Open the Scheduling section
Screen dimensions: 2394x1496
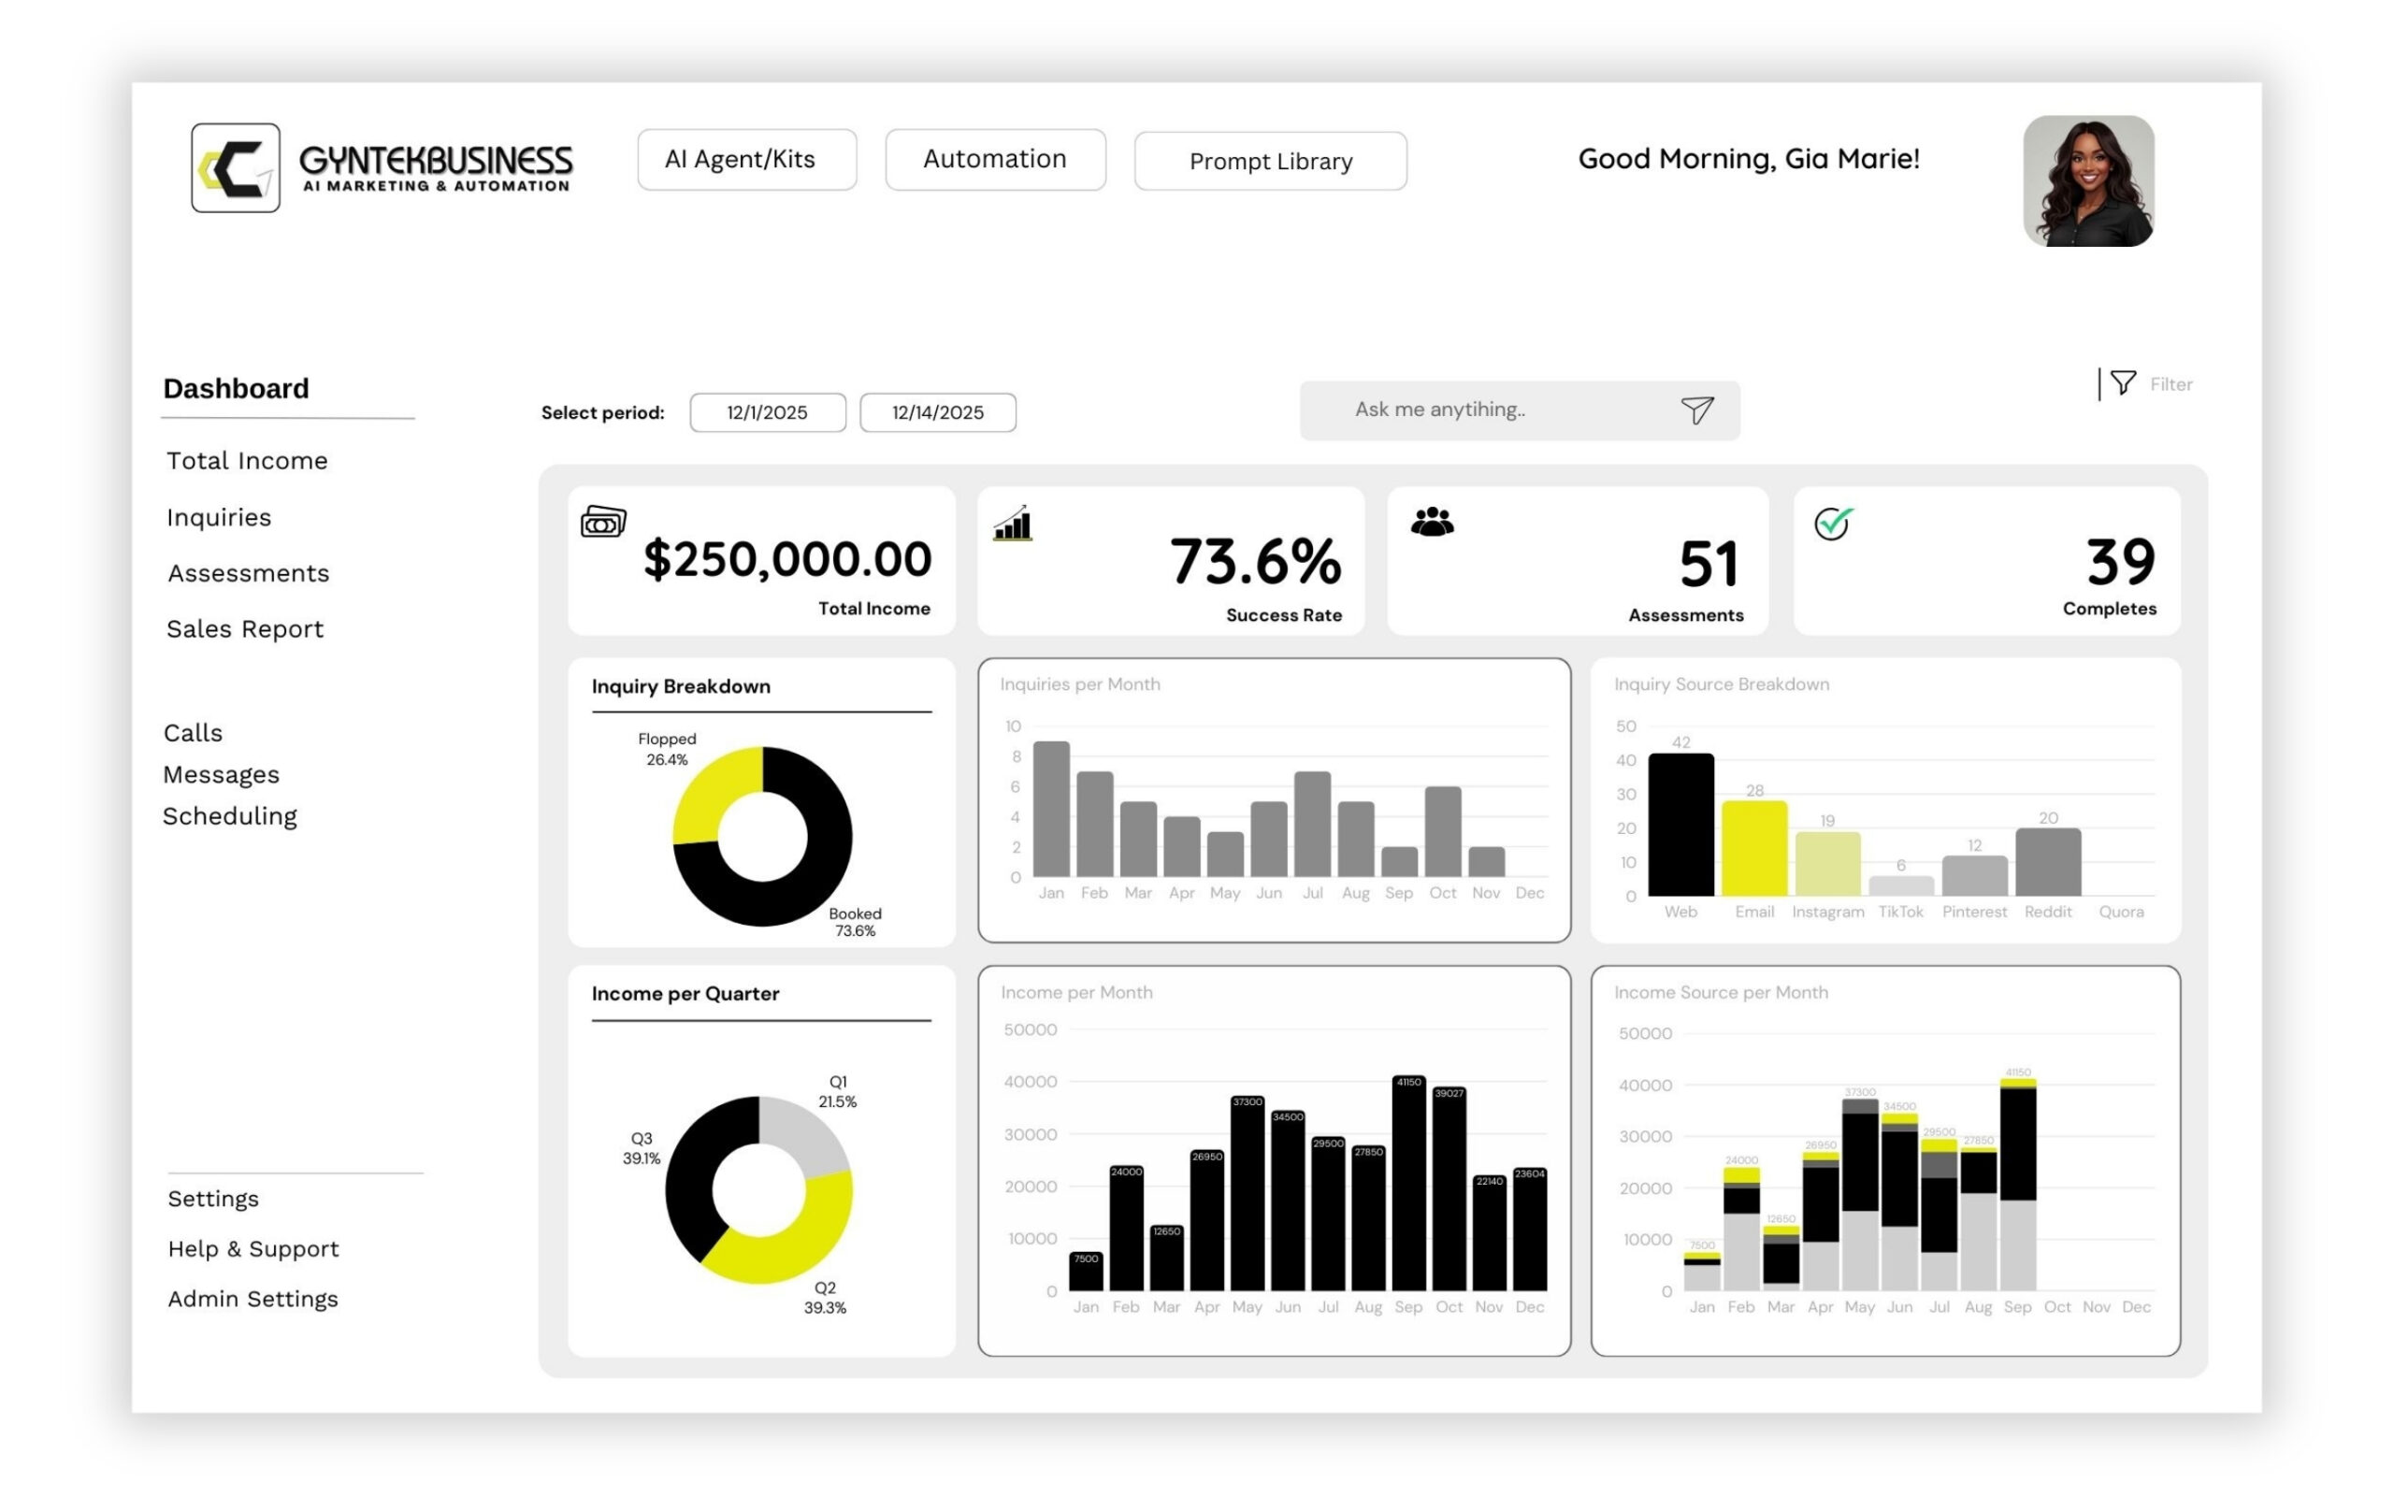pos(230,815)
